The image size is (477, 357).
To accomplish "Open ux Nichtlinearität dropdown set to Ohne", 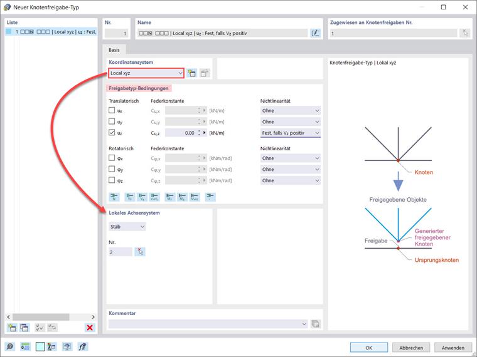I will [x=290, y=111].
